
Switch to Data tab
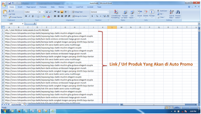pyautogui.click(x=52, y=7)
